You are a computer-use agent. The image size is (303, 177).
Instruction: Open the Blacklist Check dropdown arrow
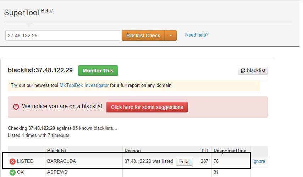click(171, 35)
